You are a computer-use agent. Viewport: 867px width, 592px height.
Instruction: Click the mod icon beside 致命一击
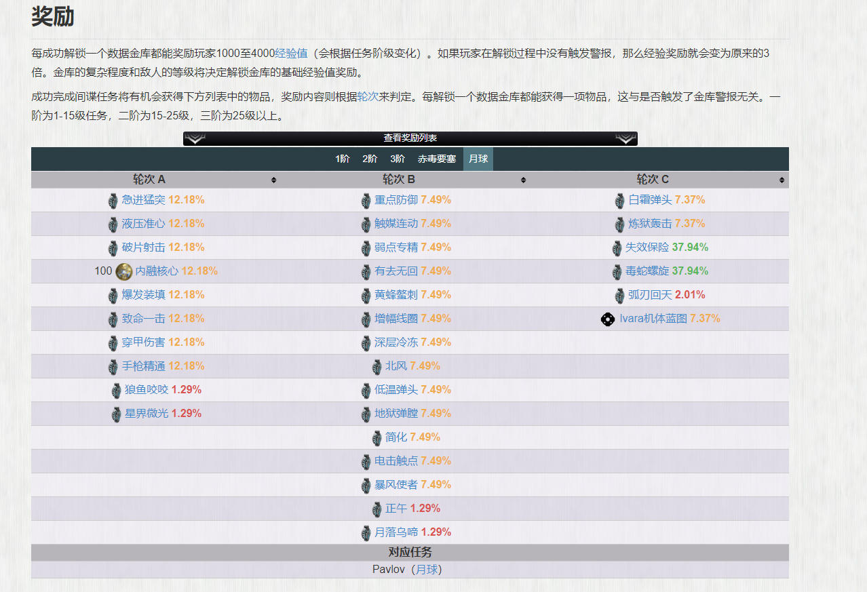(x=113, y=319)
